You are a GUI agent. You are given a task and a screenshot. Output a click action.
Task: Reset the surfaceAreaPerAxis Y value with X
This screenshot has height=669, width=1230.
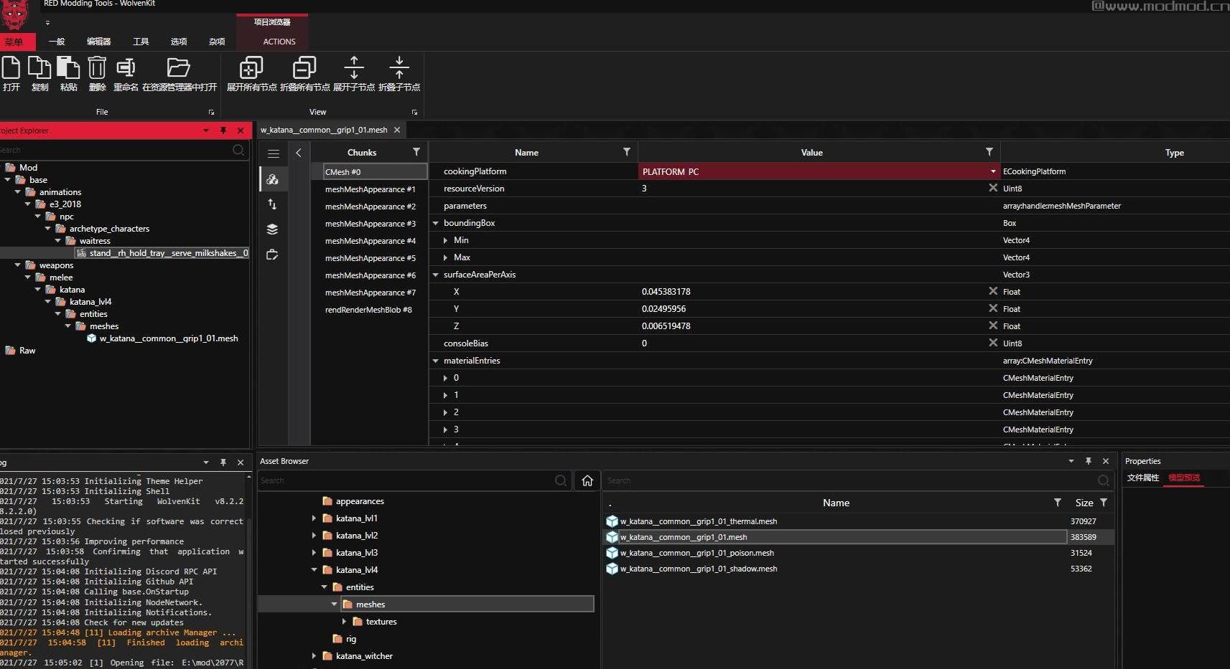pos(993,308)
